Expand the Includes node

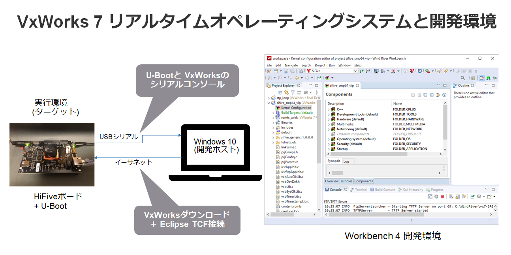click(x=273, y=127)
